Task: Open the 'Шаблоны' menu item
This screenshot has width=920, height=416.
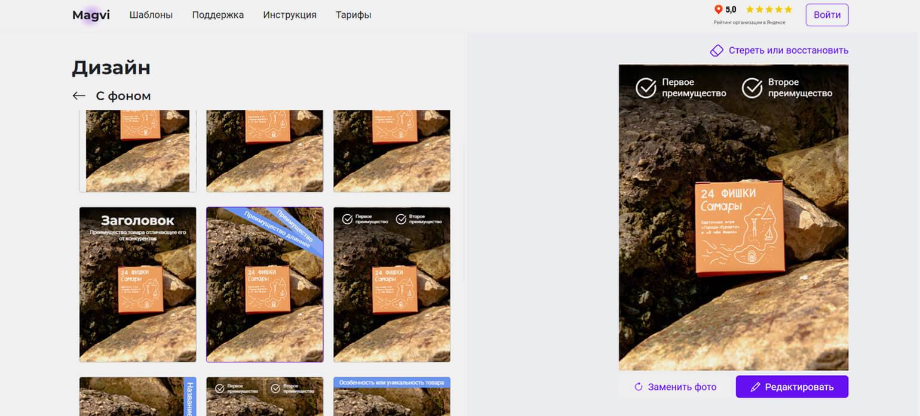Action: [151, 15]
